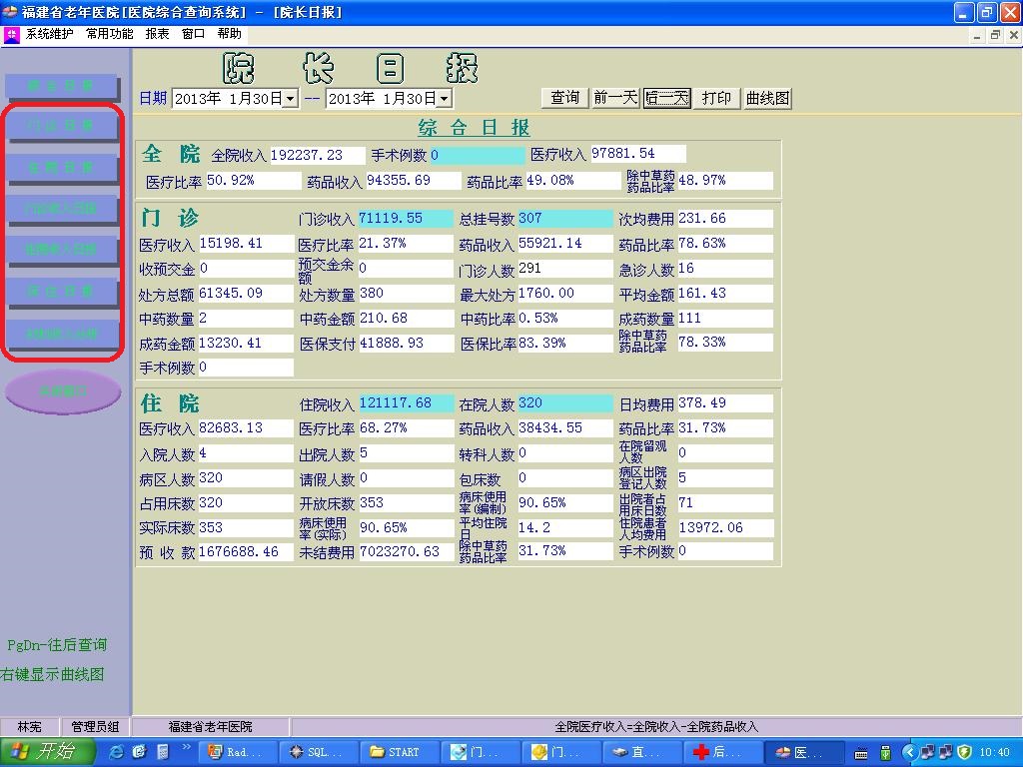Click the 住院患者人均费用 field showing 13972.06
This screenshot has width=1023, height=767.
click(725, 527)
